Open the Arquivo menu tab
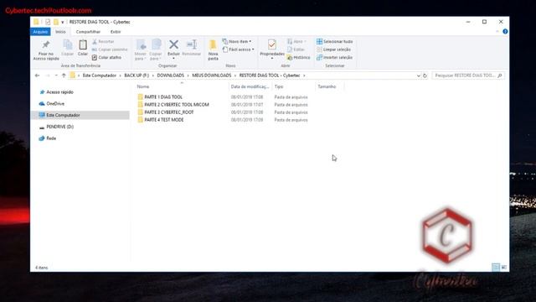 pyautogui.click(x=40, y=32)
